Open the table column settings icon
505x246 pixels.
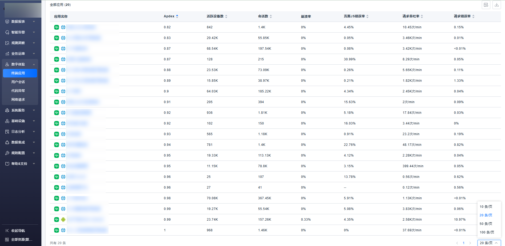coord(486,5)
